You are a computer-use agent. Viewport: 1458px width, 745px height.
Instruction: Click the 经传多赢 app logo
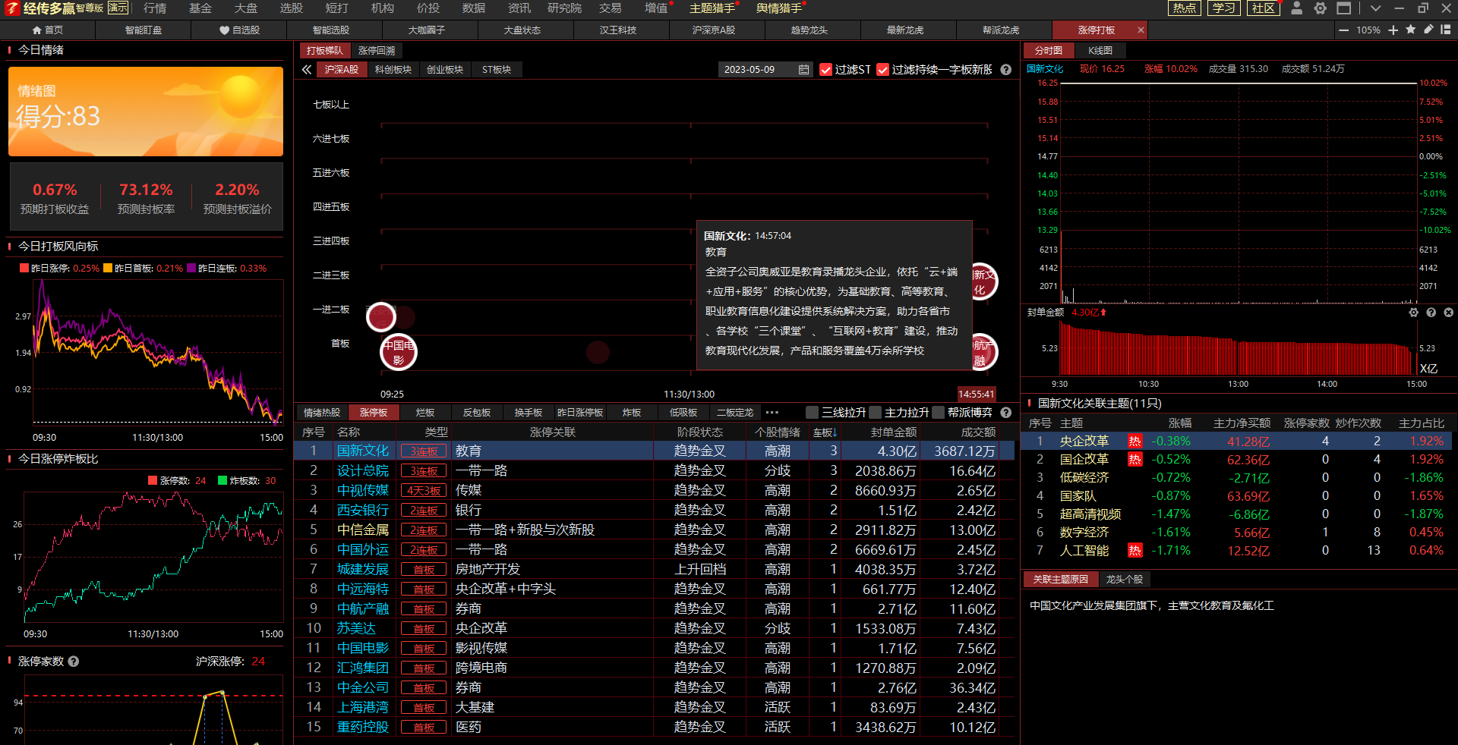click(11, 8)
